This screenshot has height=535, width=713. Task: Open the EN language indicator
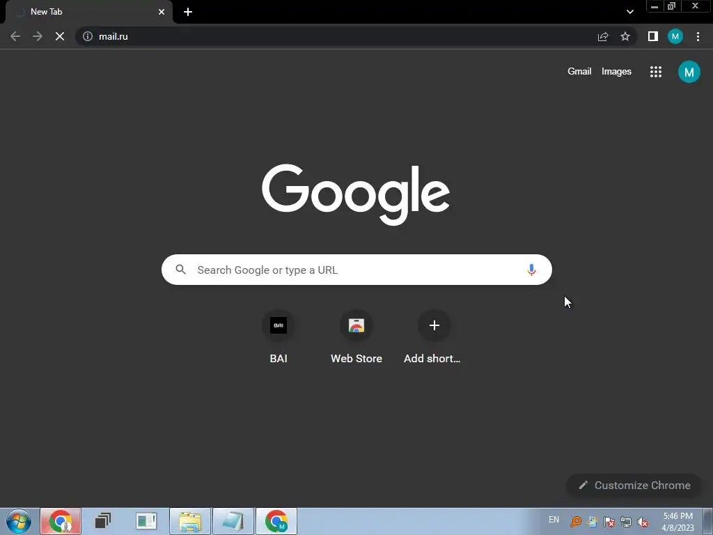[x=554, y=520]
